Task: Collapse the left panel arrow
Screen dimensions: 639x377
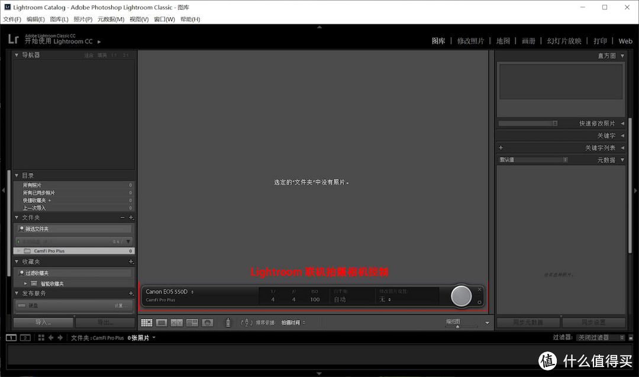Action: tap(4, 191)
